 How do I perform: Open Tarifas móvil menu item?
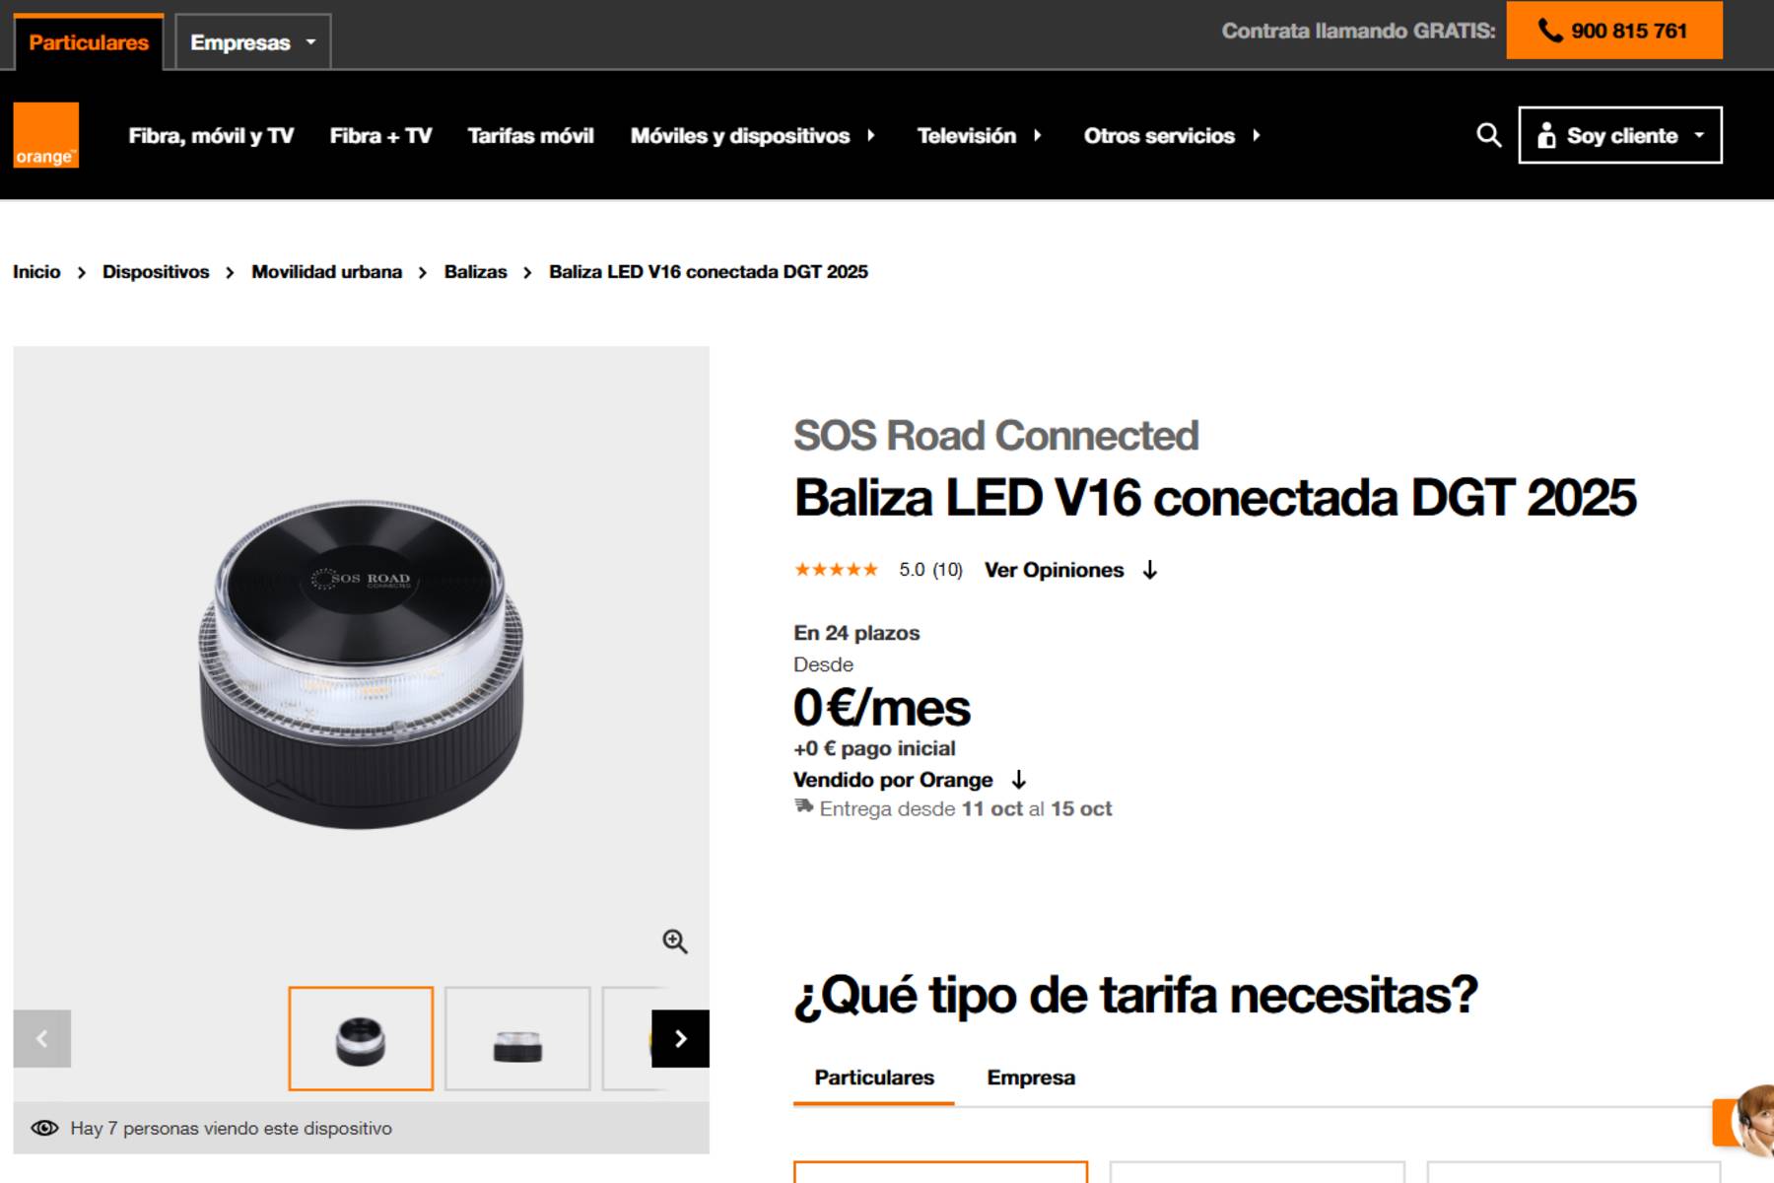coord(530,136)
